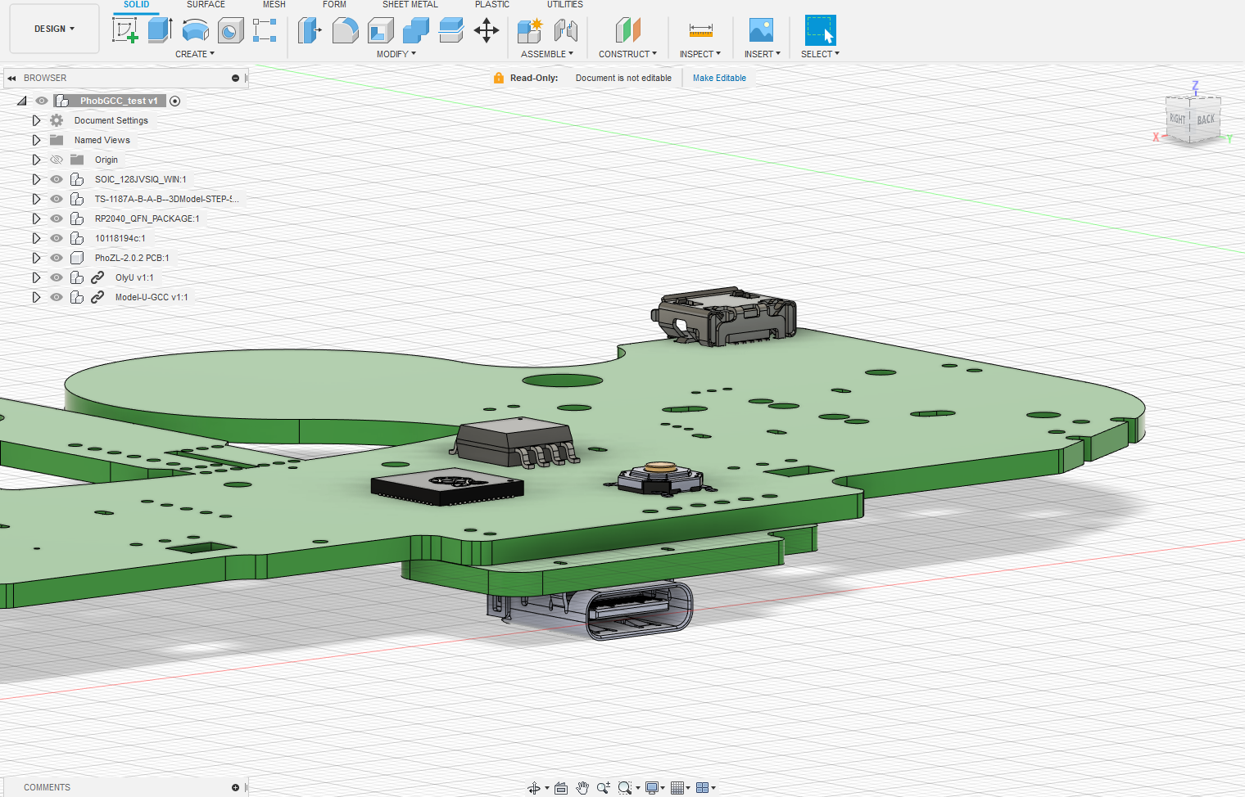
Task: Select the Revolve tool icon
Action: (195, 30)
